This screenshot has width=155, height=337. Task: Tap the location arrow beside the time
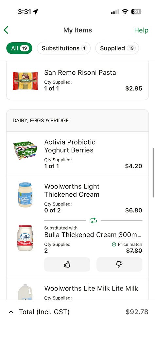point(35,11)
